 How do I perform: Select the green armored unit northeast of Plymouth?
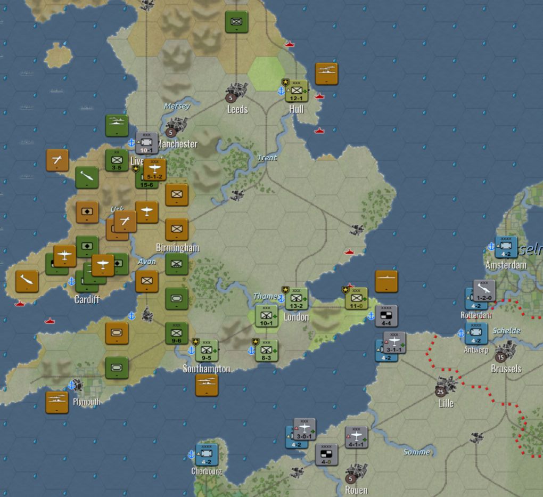click(x=117, y=368)
